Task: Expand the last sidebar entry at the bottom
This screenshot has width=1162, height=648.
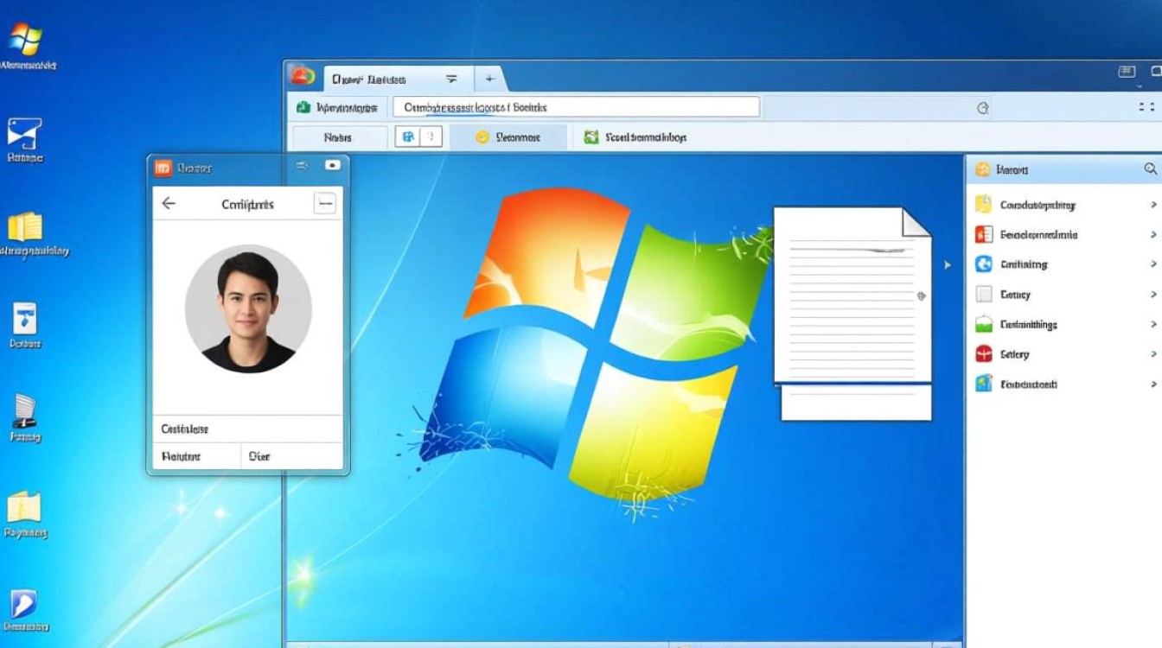Action: click(1153, 384)
